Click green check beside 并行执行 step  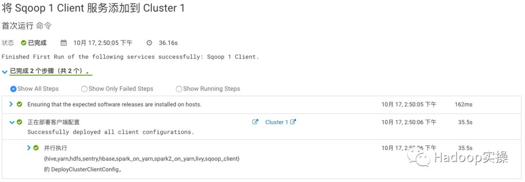pyautogui.click(x=36, y=148)
